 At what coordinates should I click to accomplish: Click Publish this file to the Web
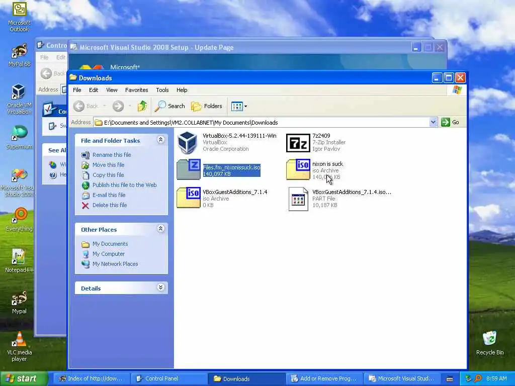point(125,185)
